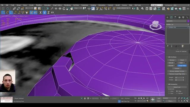This screenshot has width=190, height=107.
Task: Open the Customize menu
Action: (x=85, y=5)
